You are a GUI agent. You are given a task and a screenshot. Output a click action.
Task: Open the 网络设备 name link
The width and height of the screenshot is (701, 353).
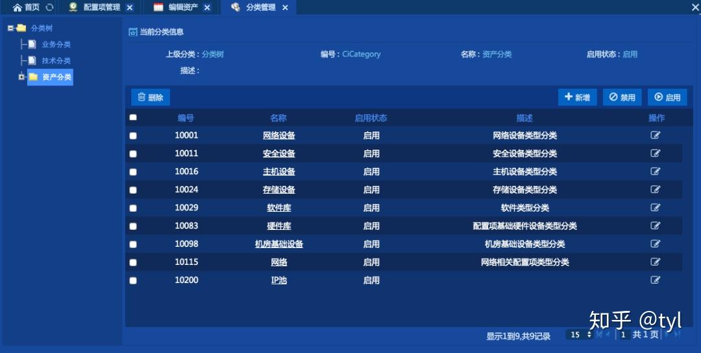[x=279, y=135]
